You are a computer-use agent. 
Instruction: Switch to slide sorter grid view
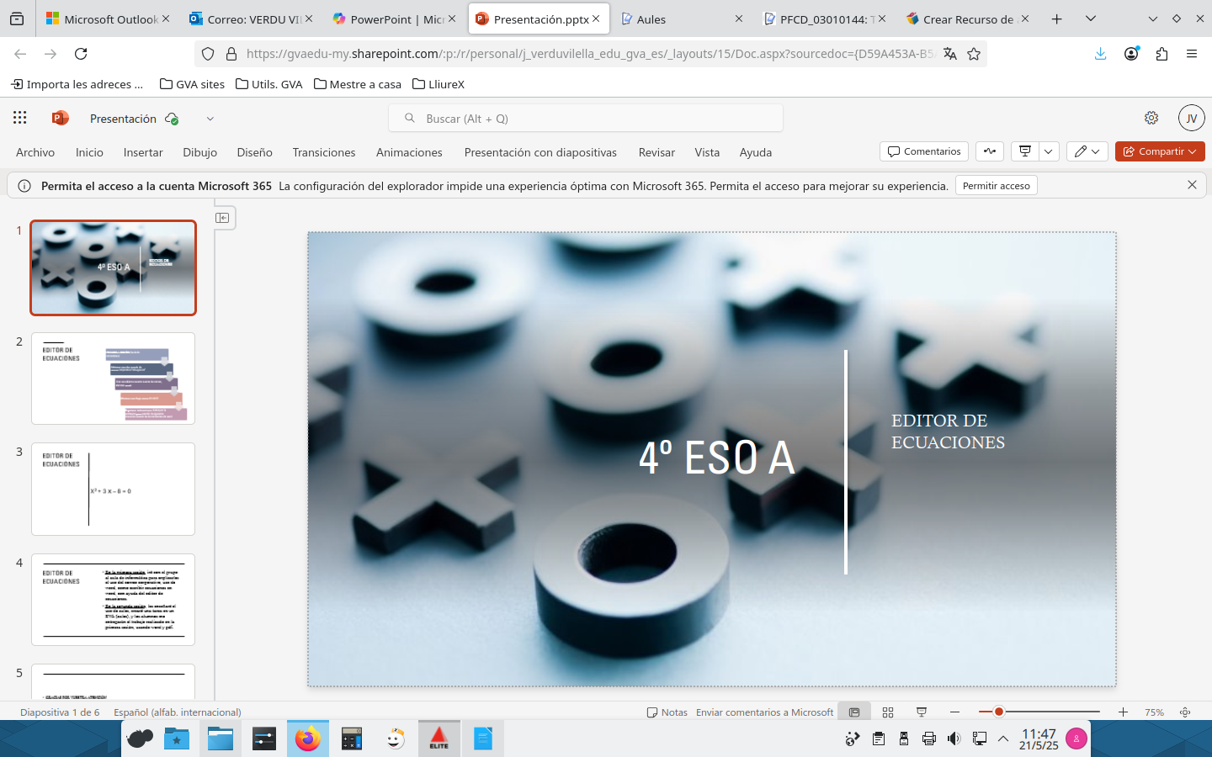[x=888, y=712]
